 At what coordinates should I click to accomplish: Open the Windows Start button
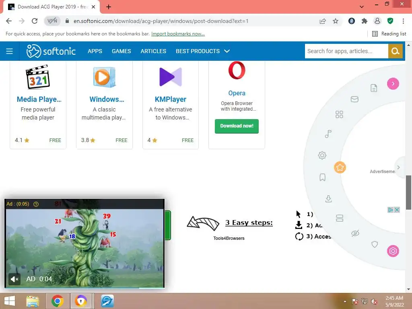pos(10,301)
